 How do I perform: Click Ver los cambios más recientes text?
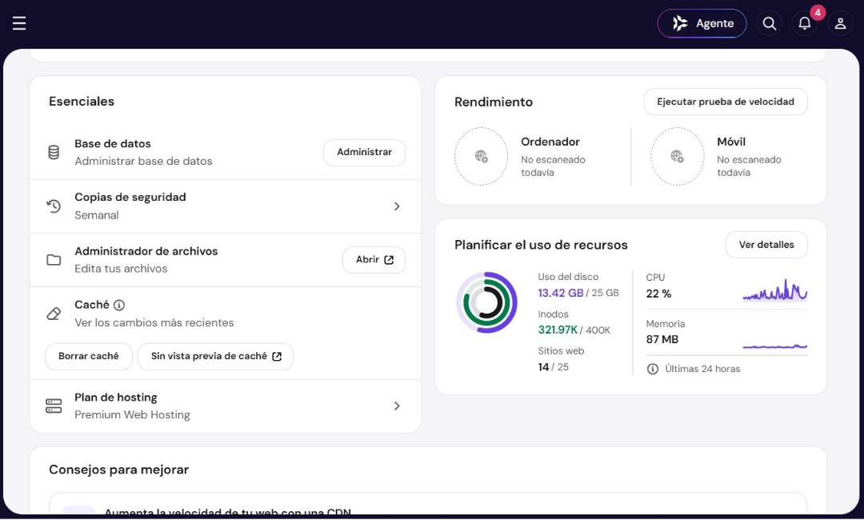154,322
